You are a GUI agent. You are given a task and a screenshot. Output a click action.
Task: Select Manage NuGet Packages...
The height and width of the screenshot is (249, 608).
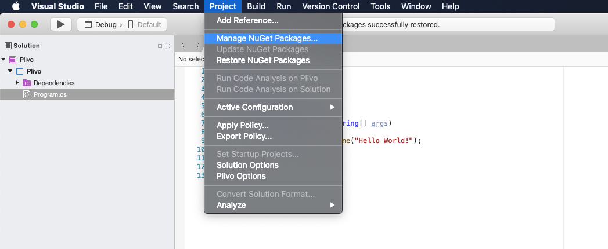274,38
